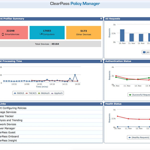This screenshot has width=150, height=150.
Task: Click the 11. Nov bar in All Requests
Action: tap(132, 37)
